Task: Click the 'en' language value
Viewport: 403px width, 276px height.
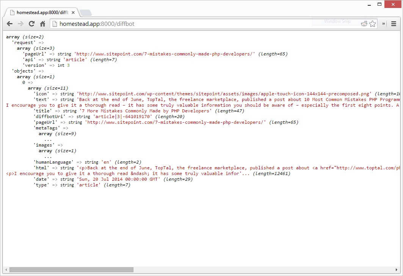Action: coord(107,162)
